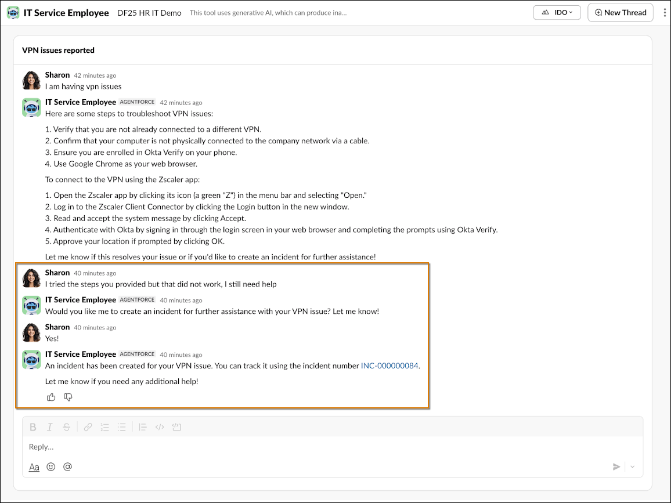Viewport: 671px width, 503px height.
Task: Click the 'DF25 HR IT Demo' header label
Action: [x=149, y=13]
